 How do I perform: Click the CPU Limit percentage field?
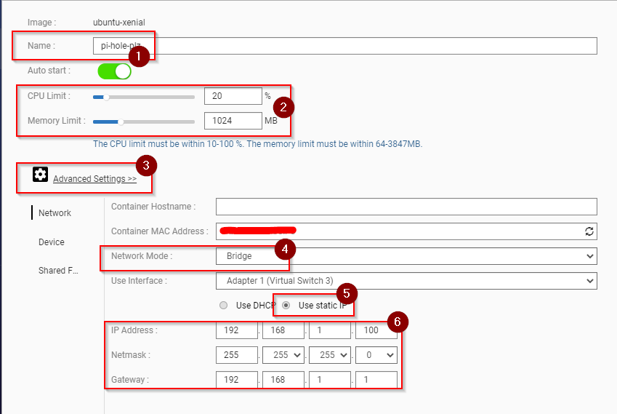(x=233, y=96)
